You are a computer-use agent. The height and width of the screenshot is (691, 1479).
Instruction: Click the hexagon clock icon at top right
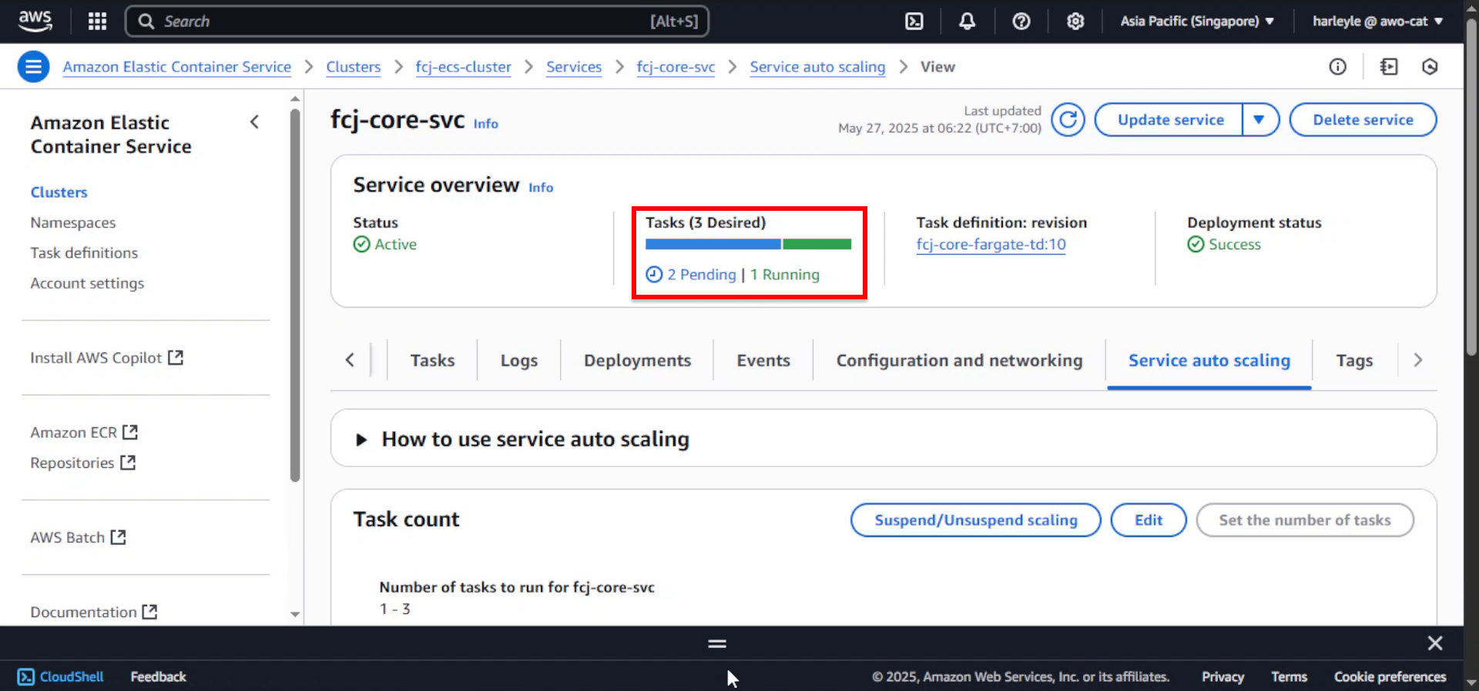(1430, 67)
